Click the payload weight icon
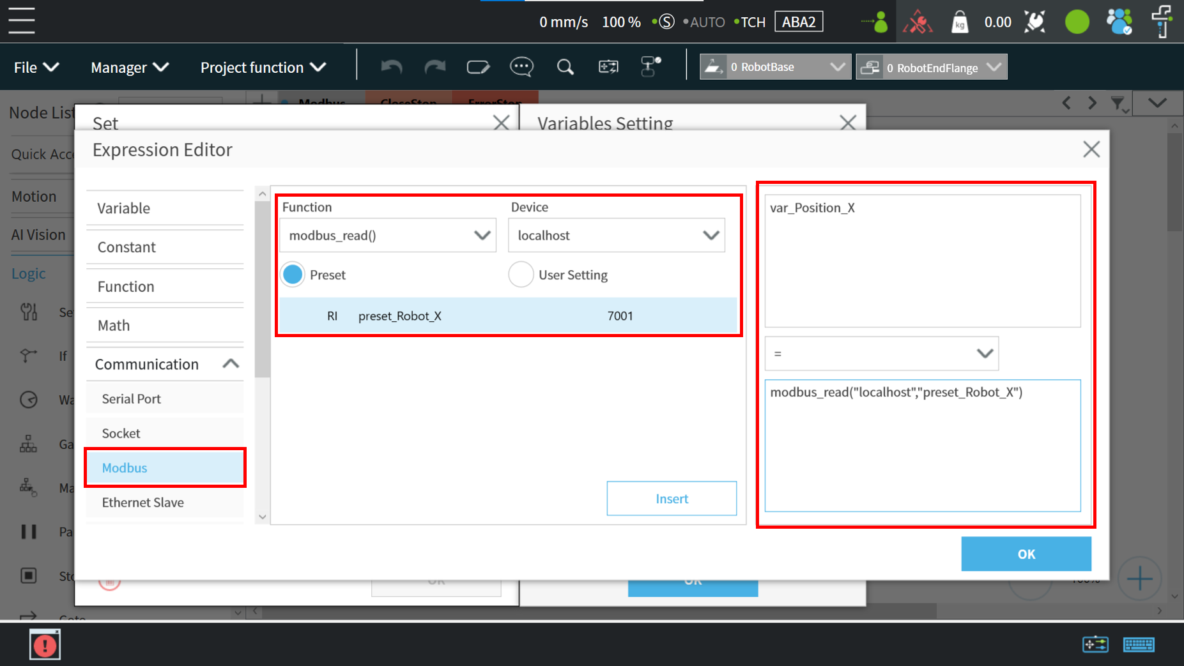This screenshot has height=666, width=1184. pyautogui.click(x=959, y=22)
